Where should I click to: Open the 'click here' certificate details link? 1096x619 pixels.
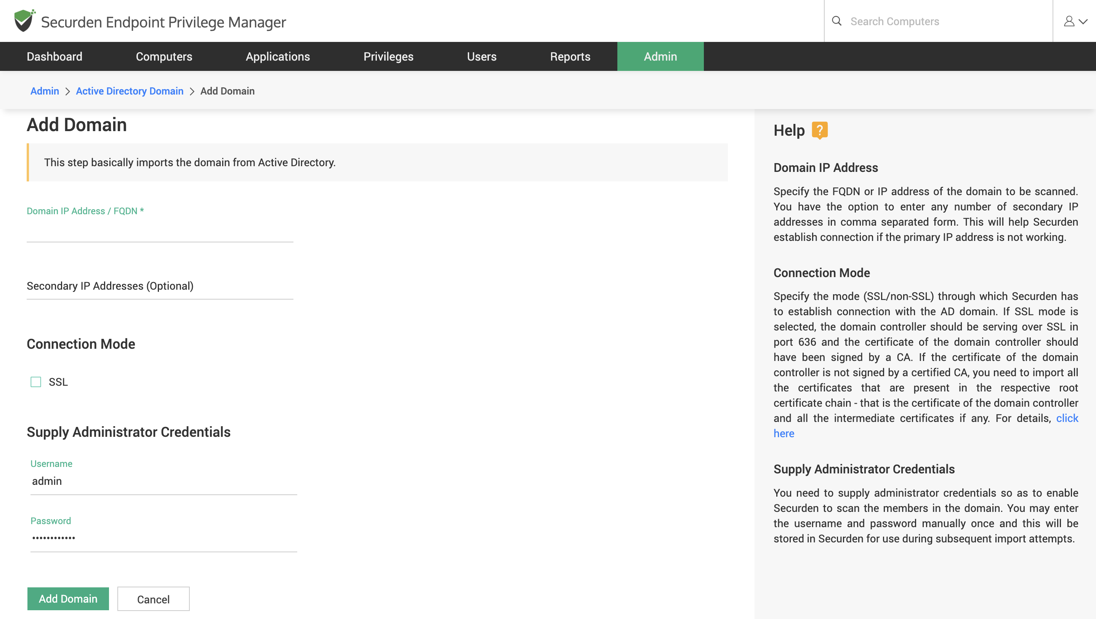coord(1067,418)
